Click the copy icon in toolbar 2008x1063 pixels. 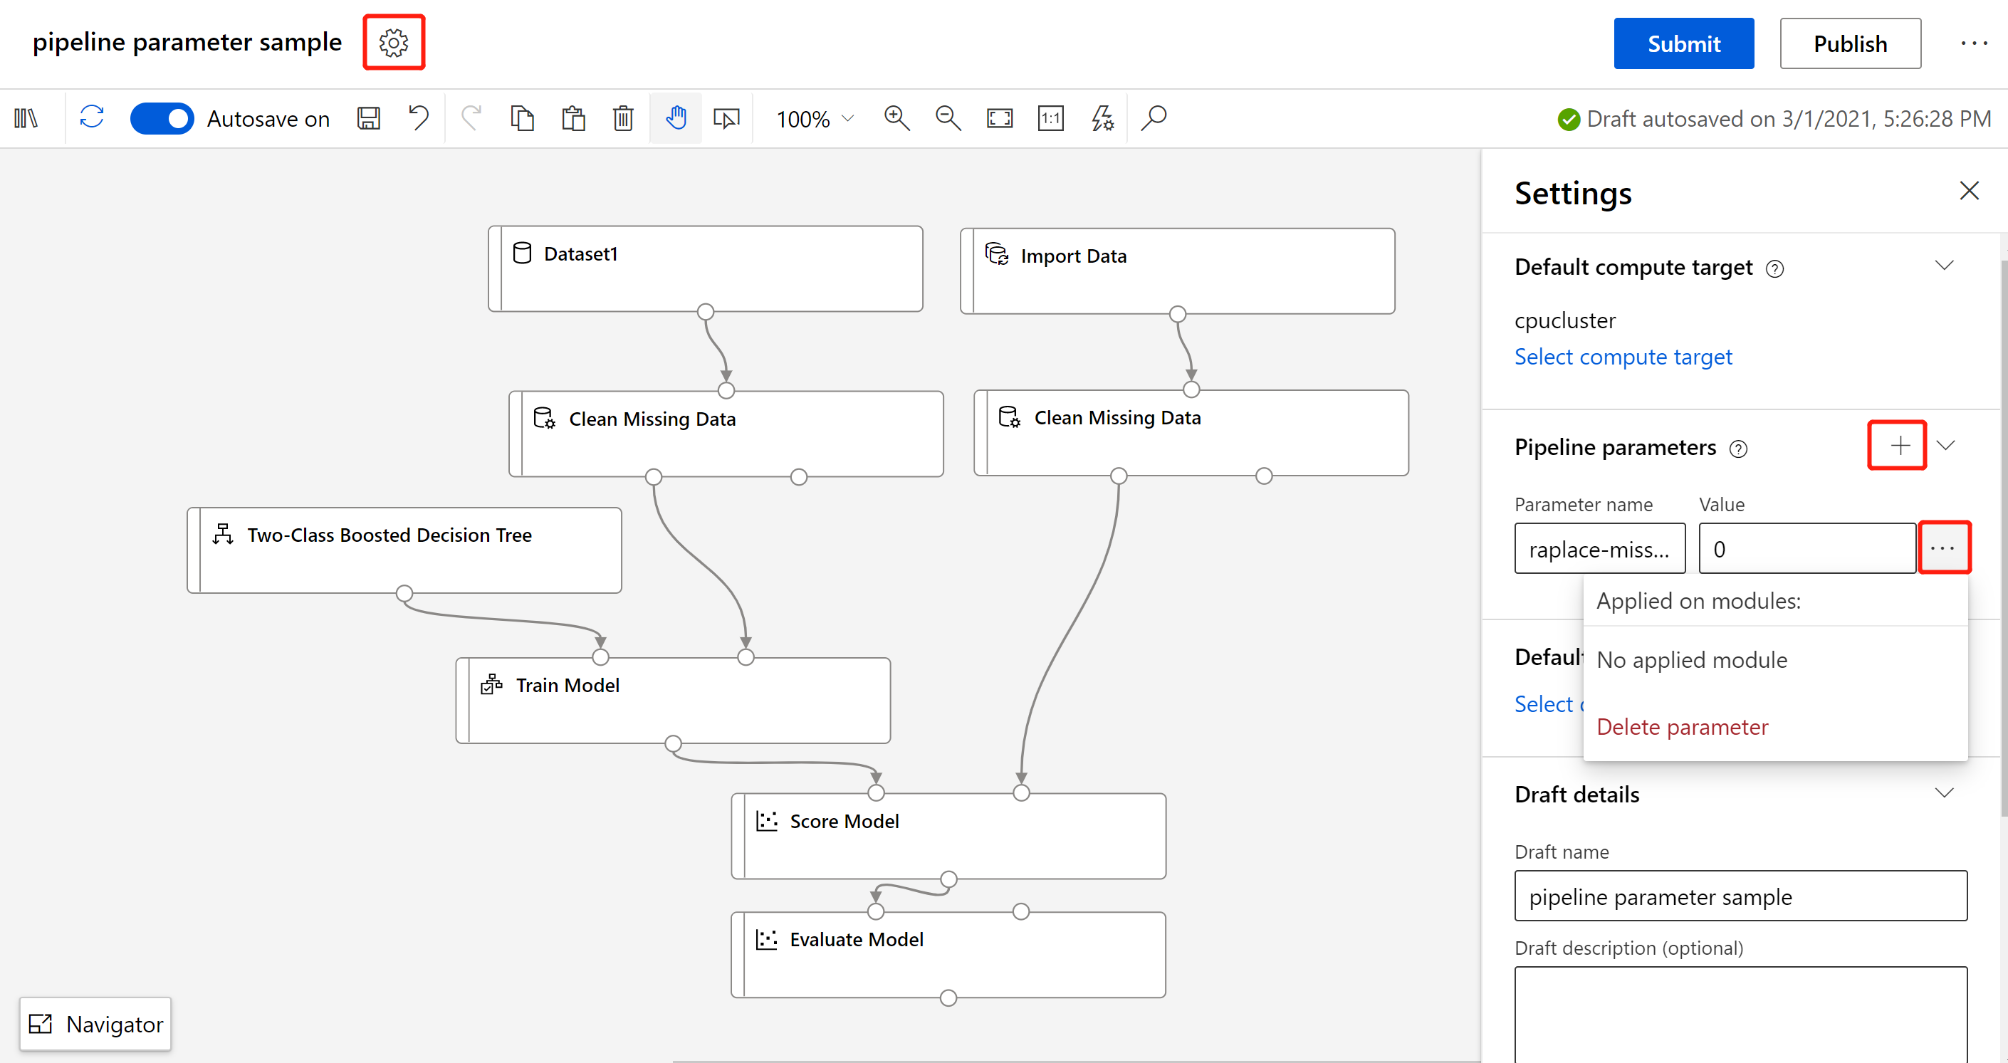click(x=523, y=118)
